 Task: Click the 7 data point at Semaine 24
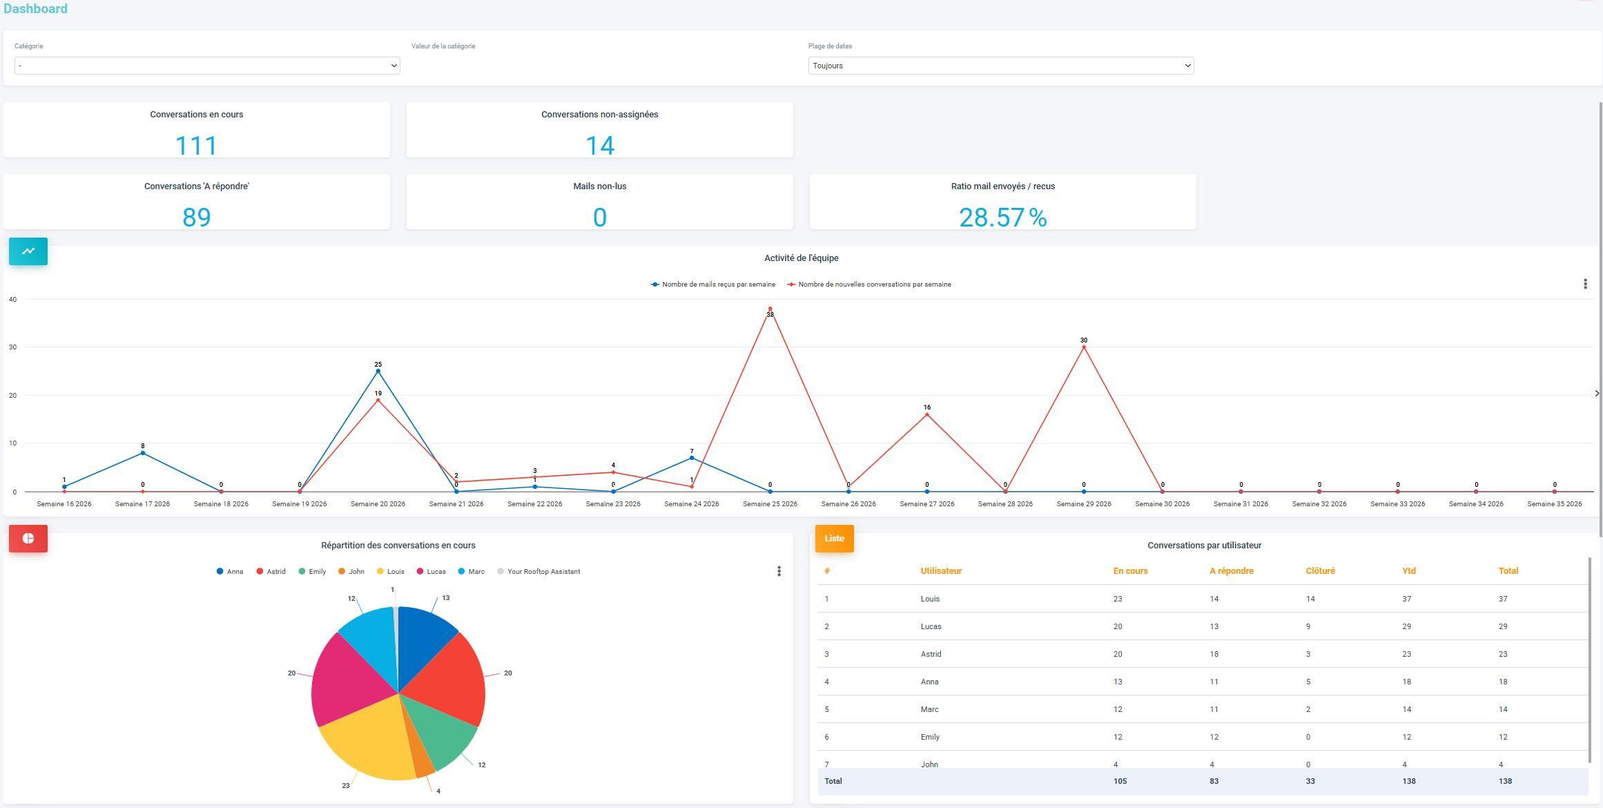click(692, 458)
